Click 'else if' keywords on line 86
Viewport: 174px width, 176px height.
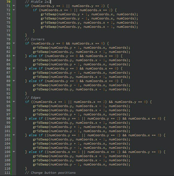pyautogui.click(x=36, y=68)
